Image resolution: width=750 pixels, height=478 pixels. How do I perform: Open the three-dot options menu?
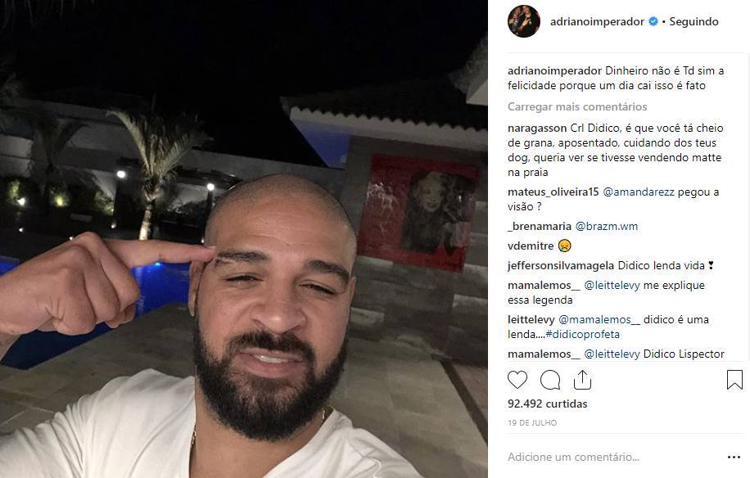pyautogui.click(x=734, y=458)
